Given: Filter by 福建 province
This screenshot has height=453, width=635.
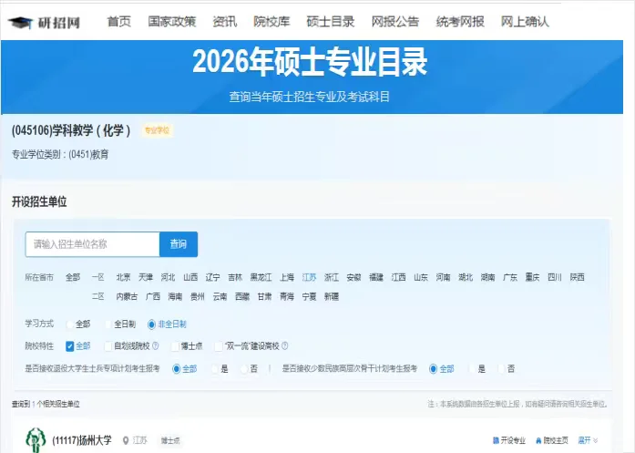Looking at the screenshot, I should 376,278.
